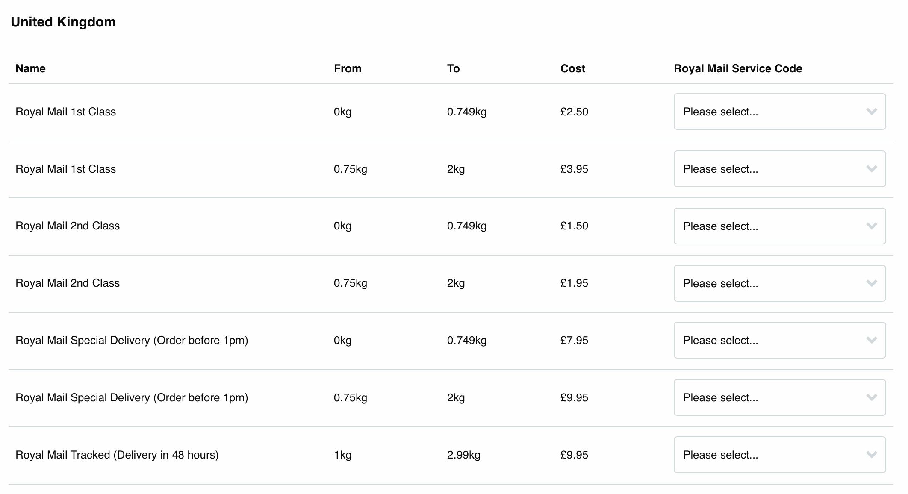Click the From column header
The width and height of the screenshot is (908, 494).
(x=347, y=68)
